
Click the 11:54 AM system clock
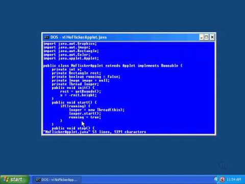click(234, 179)
